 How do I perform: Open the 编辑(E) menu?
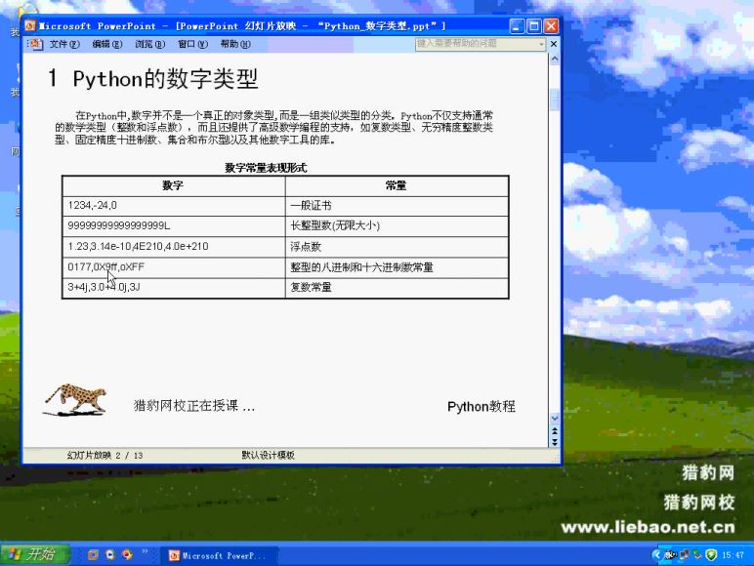click(x=106, y=44)
